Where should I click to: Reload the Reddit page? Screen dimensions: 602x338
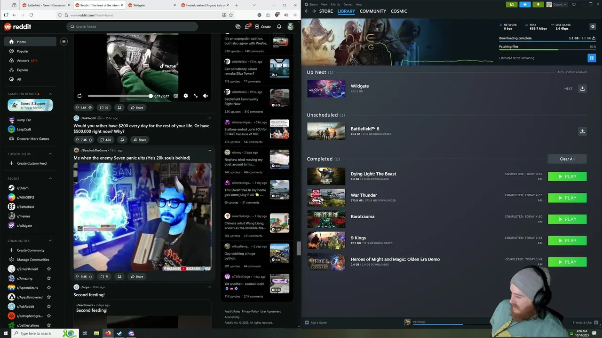click(x=31, y=15)
